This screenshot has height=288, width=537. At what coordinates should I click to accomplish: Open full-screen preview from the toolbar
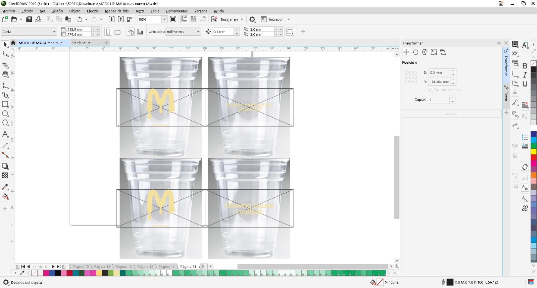173,19
